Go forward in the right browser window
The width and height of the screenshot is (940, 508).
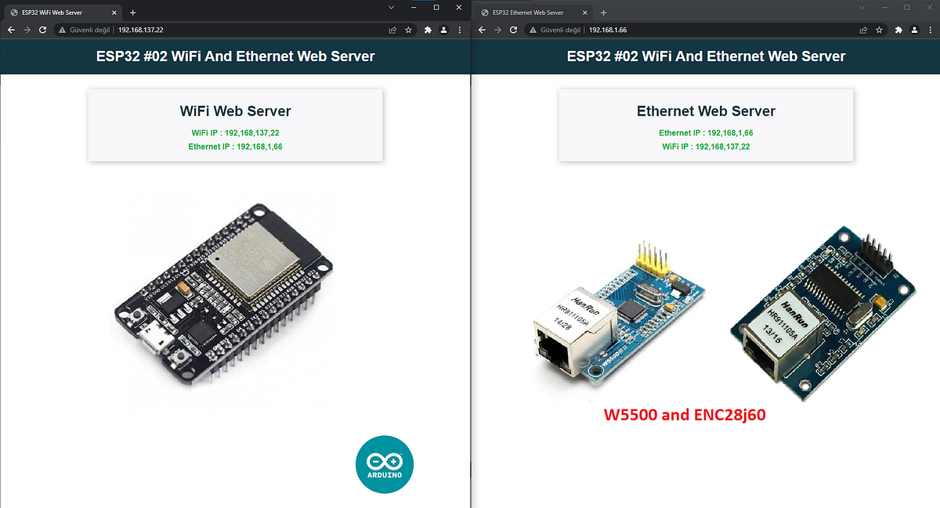pos(497,29)
